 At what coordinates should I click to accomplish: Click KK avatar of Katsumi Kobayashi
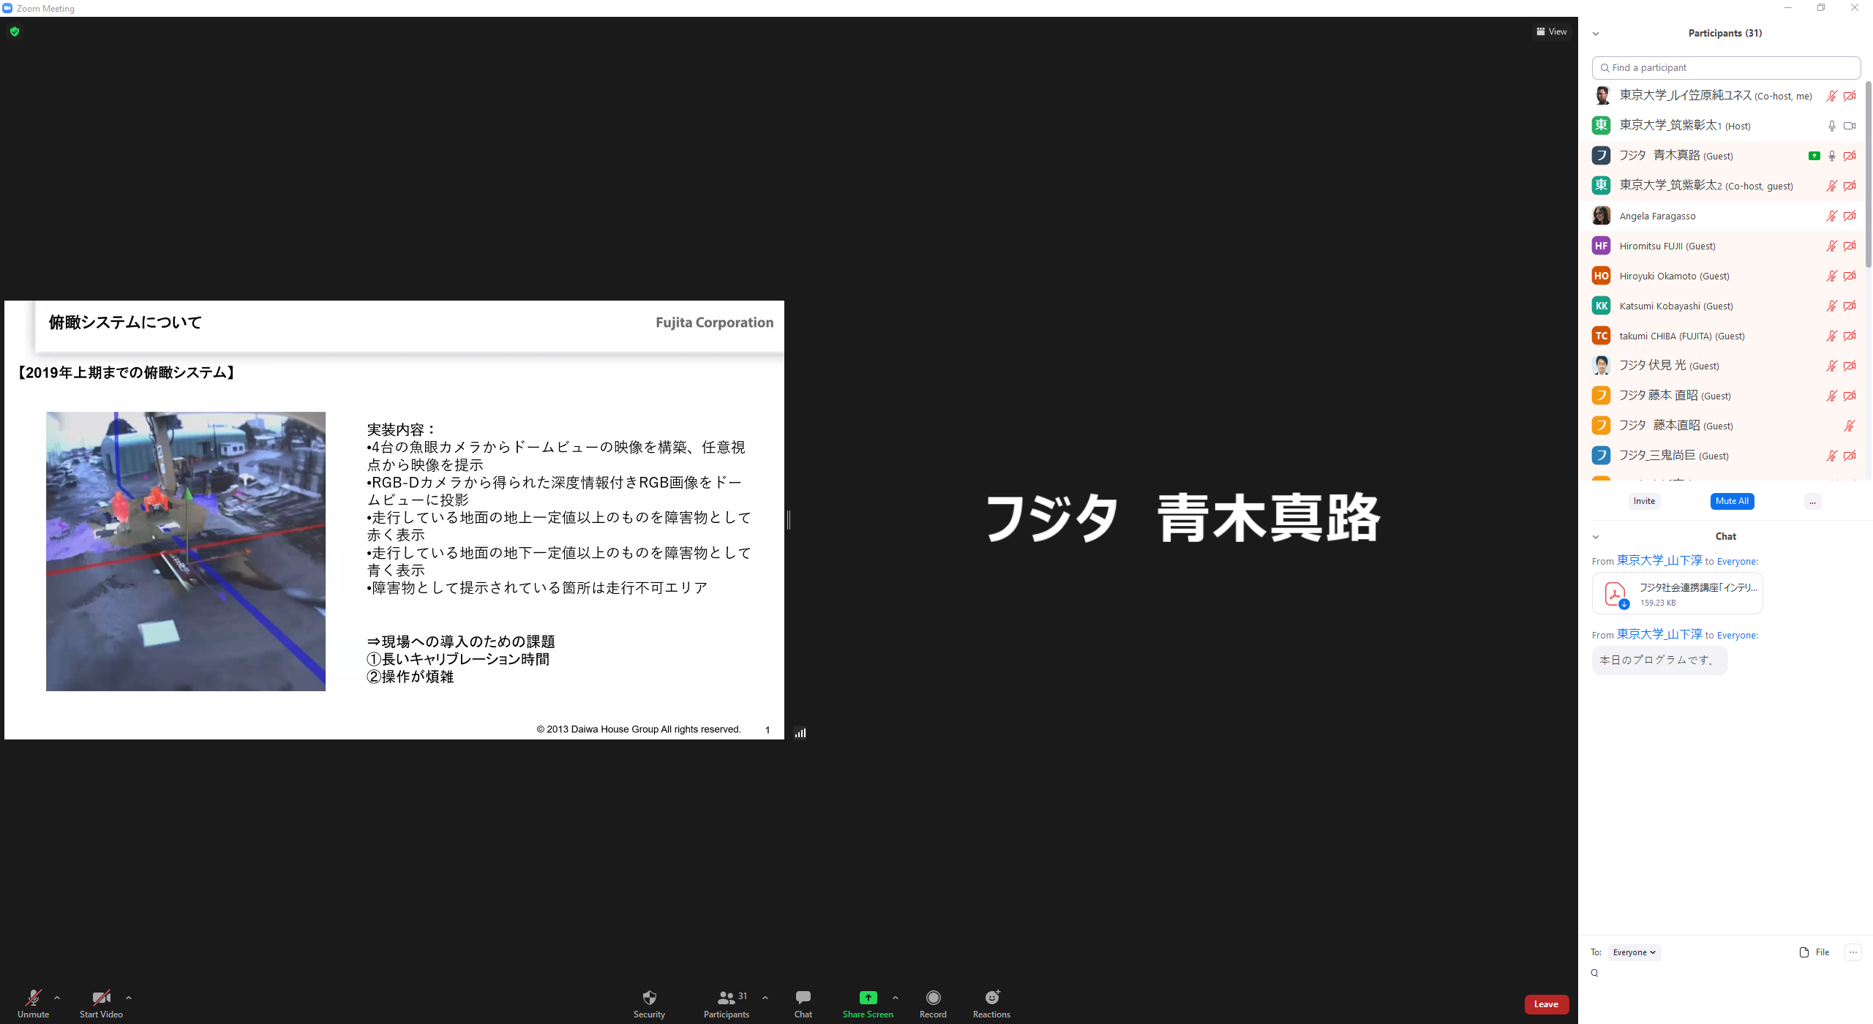(1601, 306)
